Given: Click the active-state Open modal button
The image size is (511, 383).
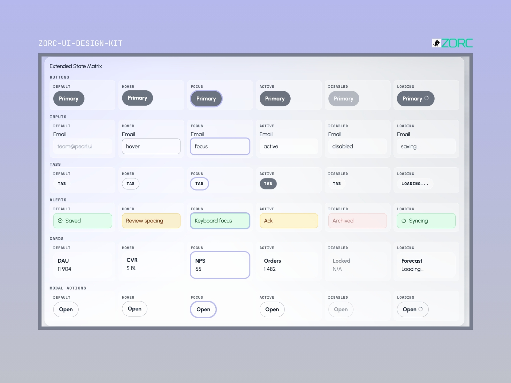Looking at the screenshot, I should 272,310.
